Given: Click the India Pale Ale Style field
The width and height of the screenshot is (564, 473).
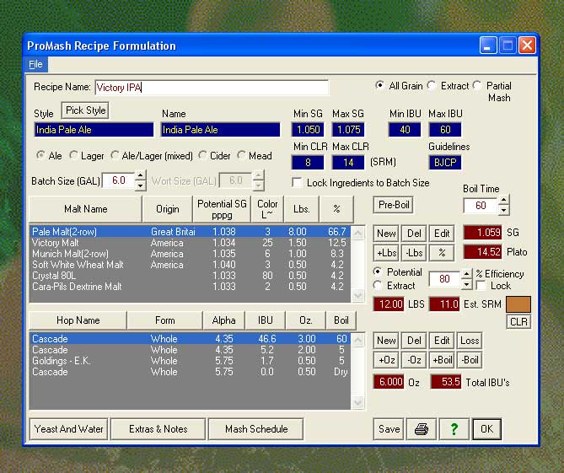Looking at the screenshot, I should tap(94, 130).
